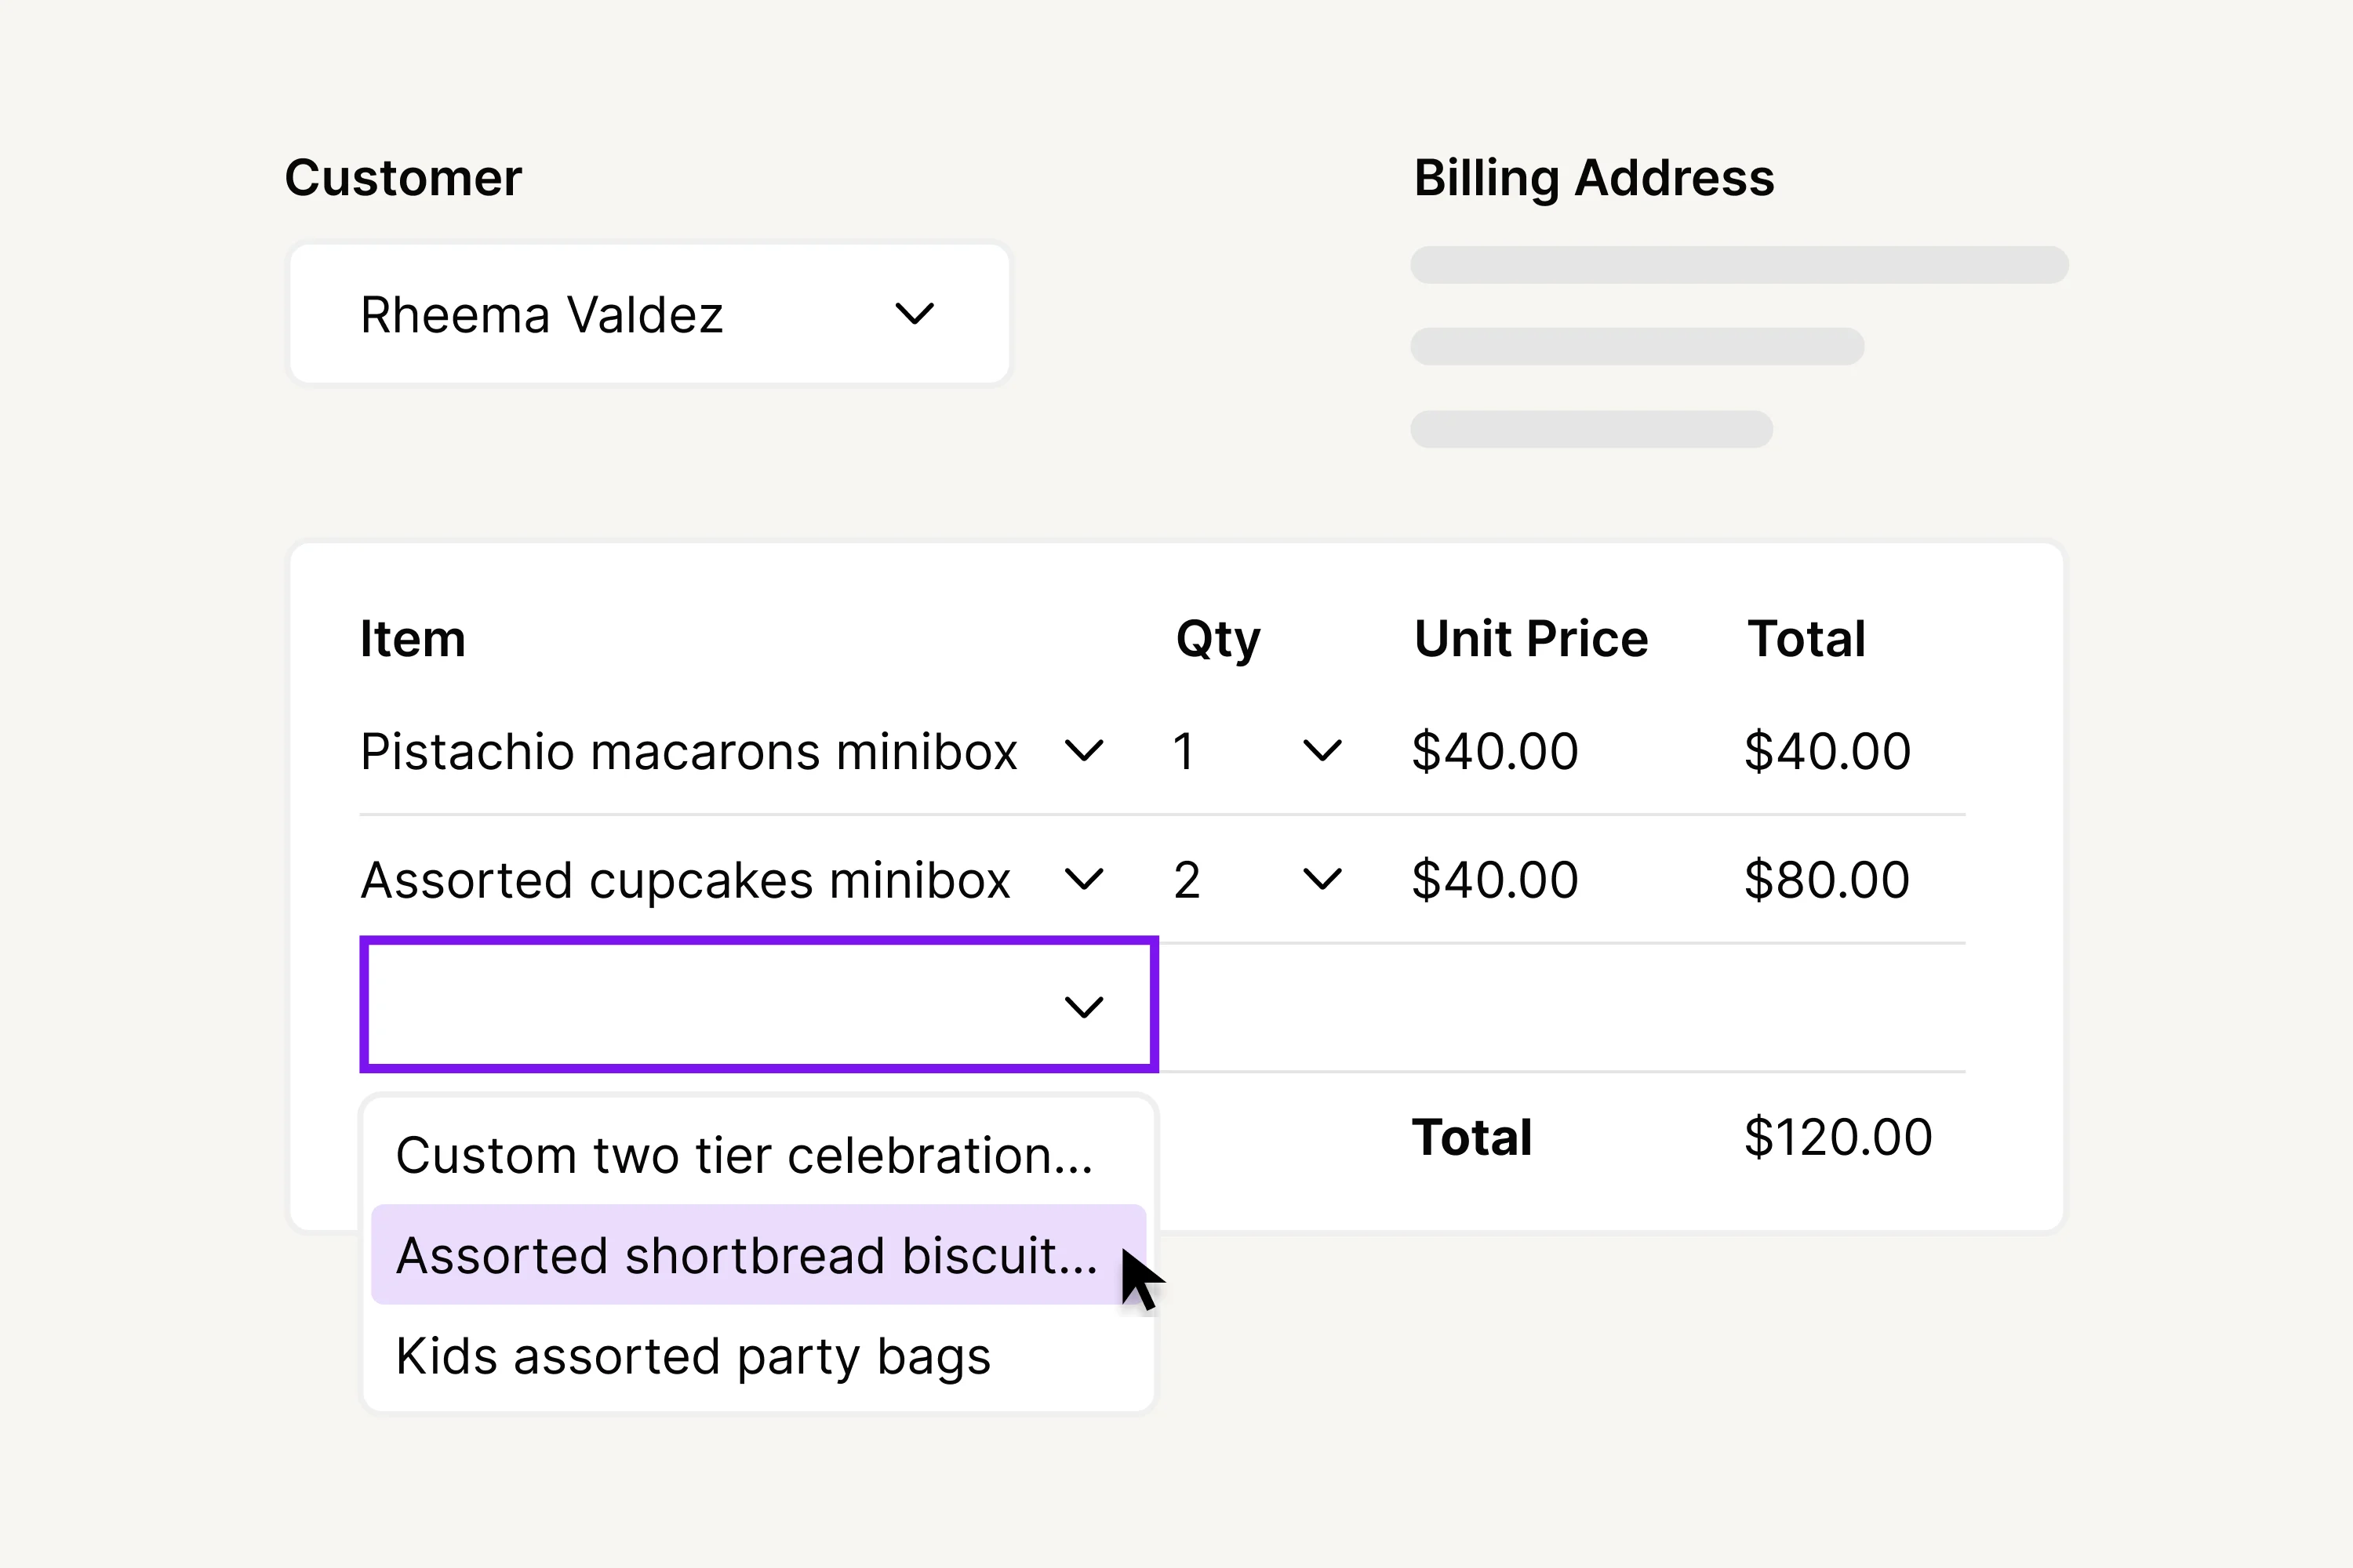Click the quantity value 1 in first row
Image resolution: width=2353 pixels, height=1568 pixels.
1184,751
